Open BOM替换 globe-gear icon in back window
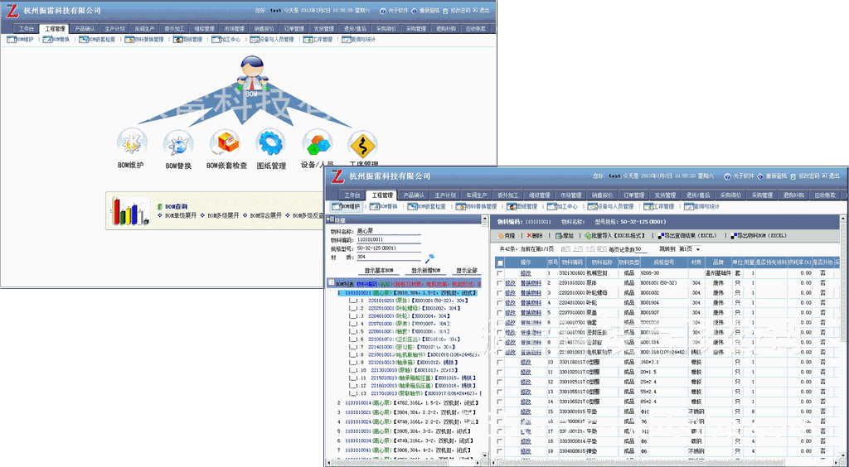 click(178, 144)
